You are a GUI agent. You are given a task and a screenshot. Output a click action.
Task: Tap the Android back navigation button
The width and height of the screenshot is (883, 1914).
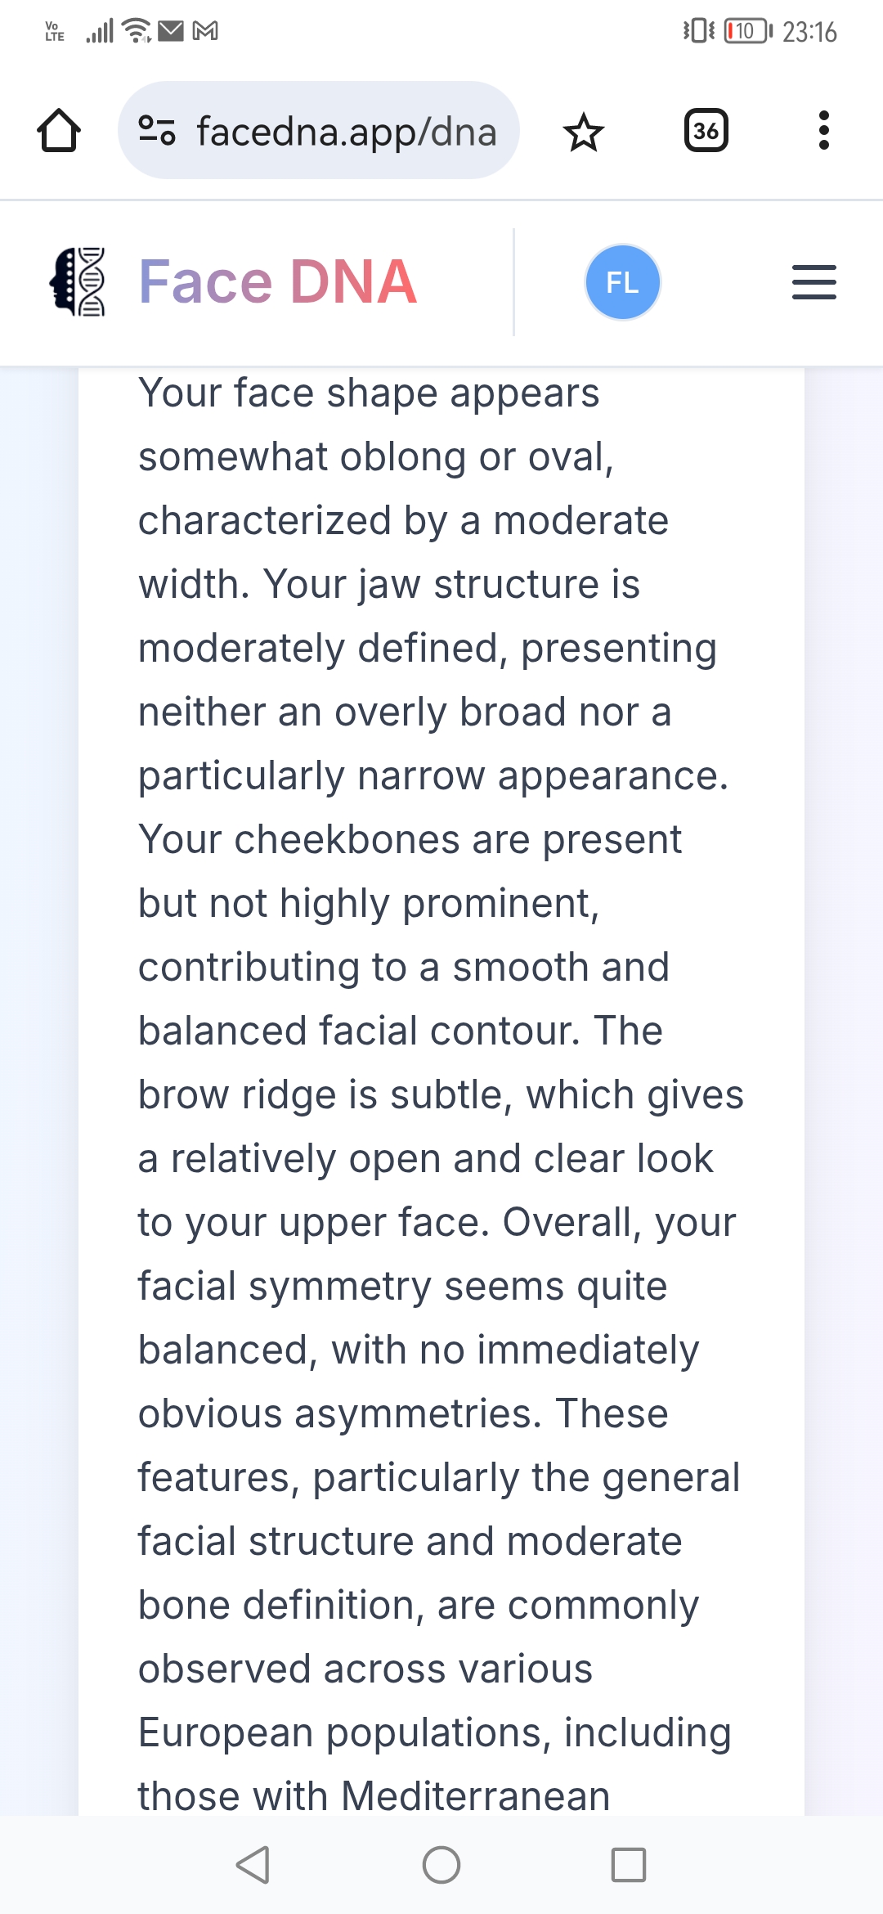tap(253, 1865)
